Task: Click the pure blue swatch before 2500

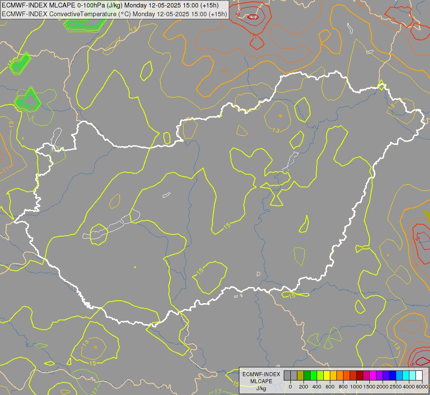Action: [393, 375]
